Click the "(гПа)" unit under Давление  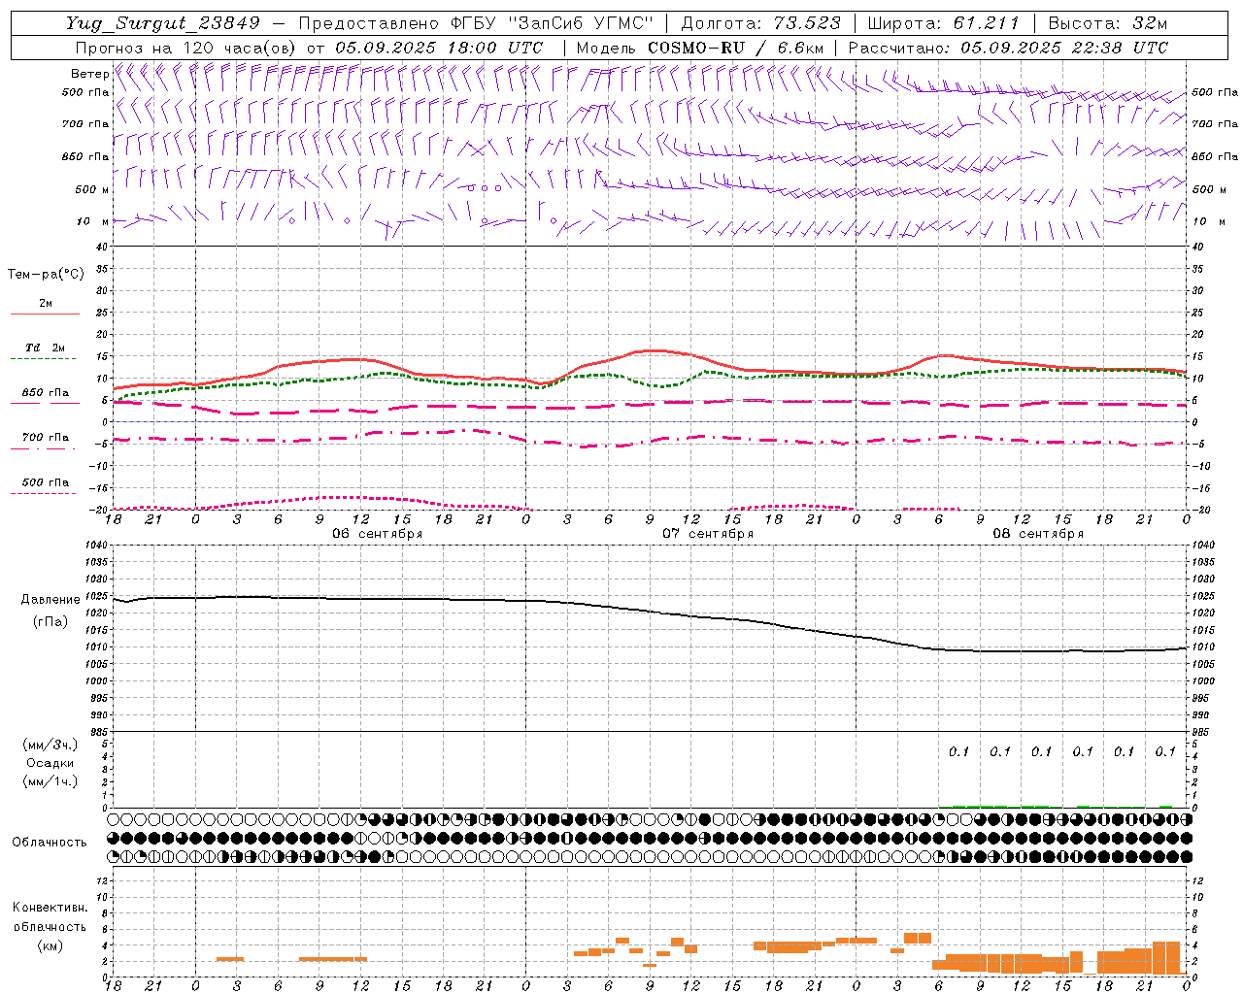(x=50, y=621)
